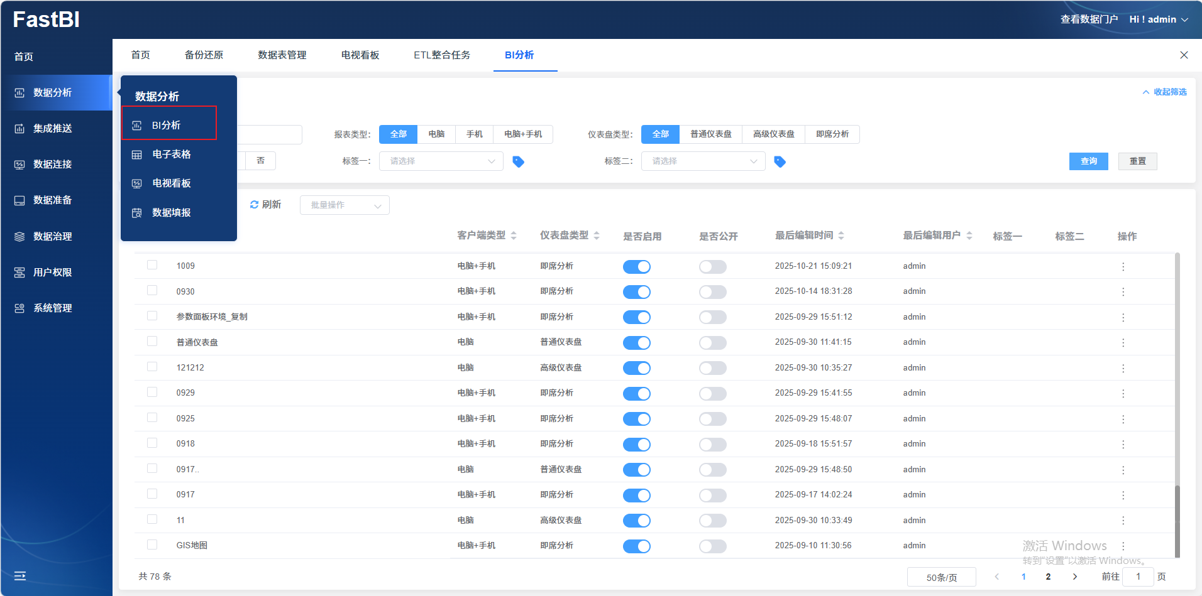The height and width of the screenshot is (596, 1202).
Task: Open the 50条/页 page size selector
Action: pyautogui.click(x=941, y=577)
